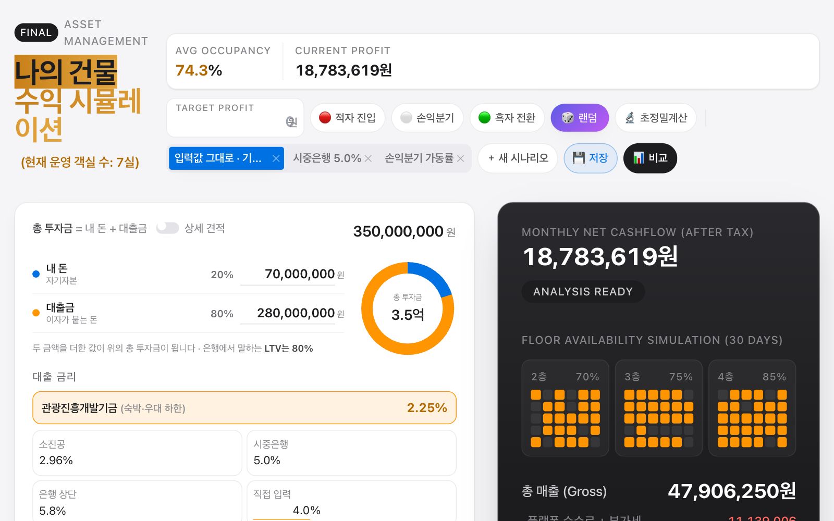This screenshot has width=834, height=521.
Task: Click the LTV는 80% text
Action: pyautogui.click(x=289, y=349)
